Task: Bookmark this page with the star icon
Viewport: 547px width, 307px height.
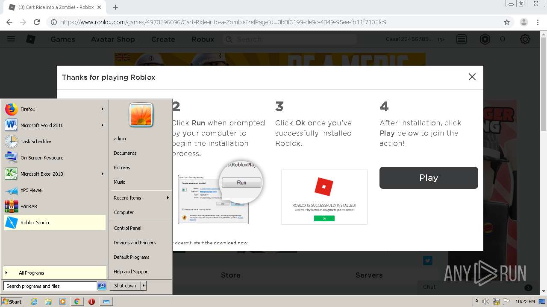Action: (x=507, y=22)
